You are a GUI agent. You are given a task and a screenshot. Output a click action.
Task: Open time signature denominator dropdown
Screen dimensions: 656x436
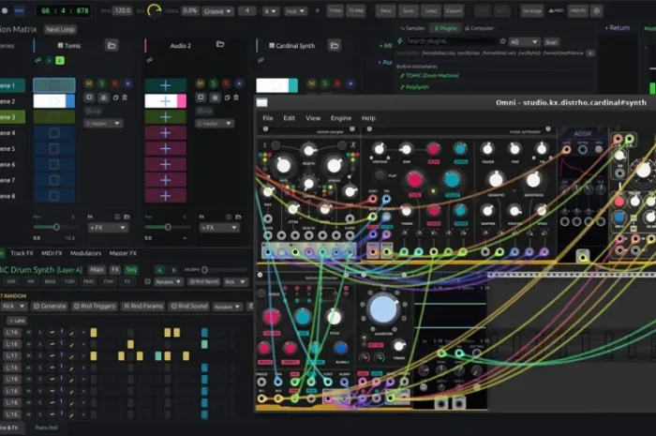270,11
